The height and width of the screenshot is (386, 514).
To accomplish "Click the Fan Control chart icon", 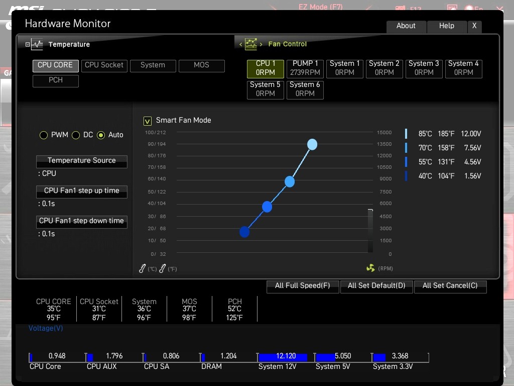I will 250,44.
